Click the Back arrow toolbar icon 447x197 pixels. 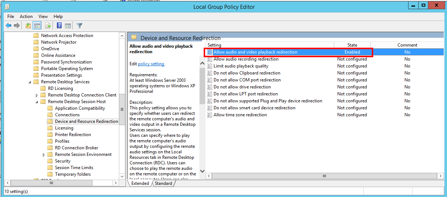coord(8,26)
